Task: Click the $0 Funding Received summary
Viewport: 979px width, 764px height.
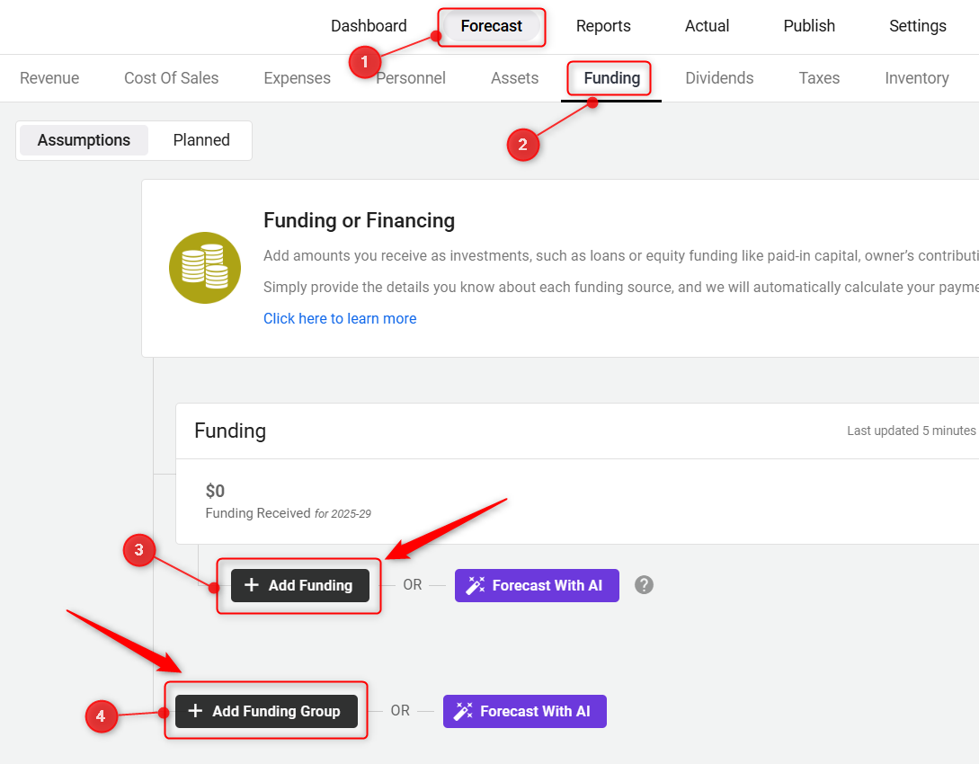Action: pyautogui.click(x=216, y=491)
